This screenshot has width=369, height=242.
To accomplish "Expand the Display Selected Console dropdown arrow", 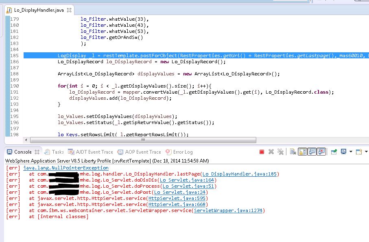I will (351, 152).
